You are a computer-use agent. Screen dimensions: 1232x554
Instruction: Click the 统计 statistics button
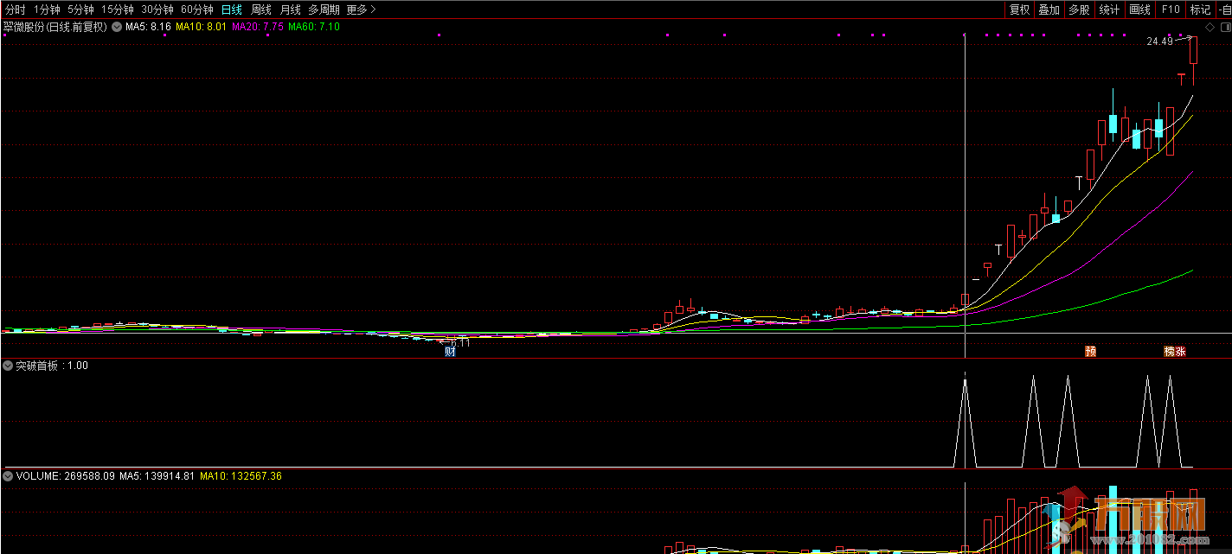click(x=1109, y=10)
